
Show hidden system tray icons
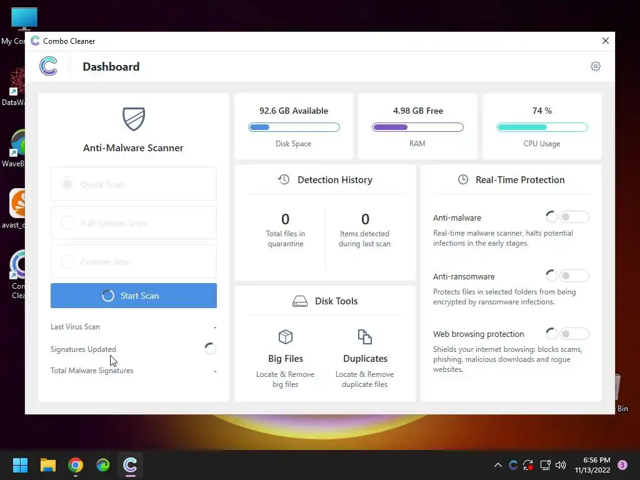(498, 465)
